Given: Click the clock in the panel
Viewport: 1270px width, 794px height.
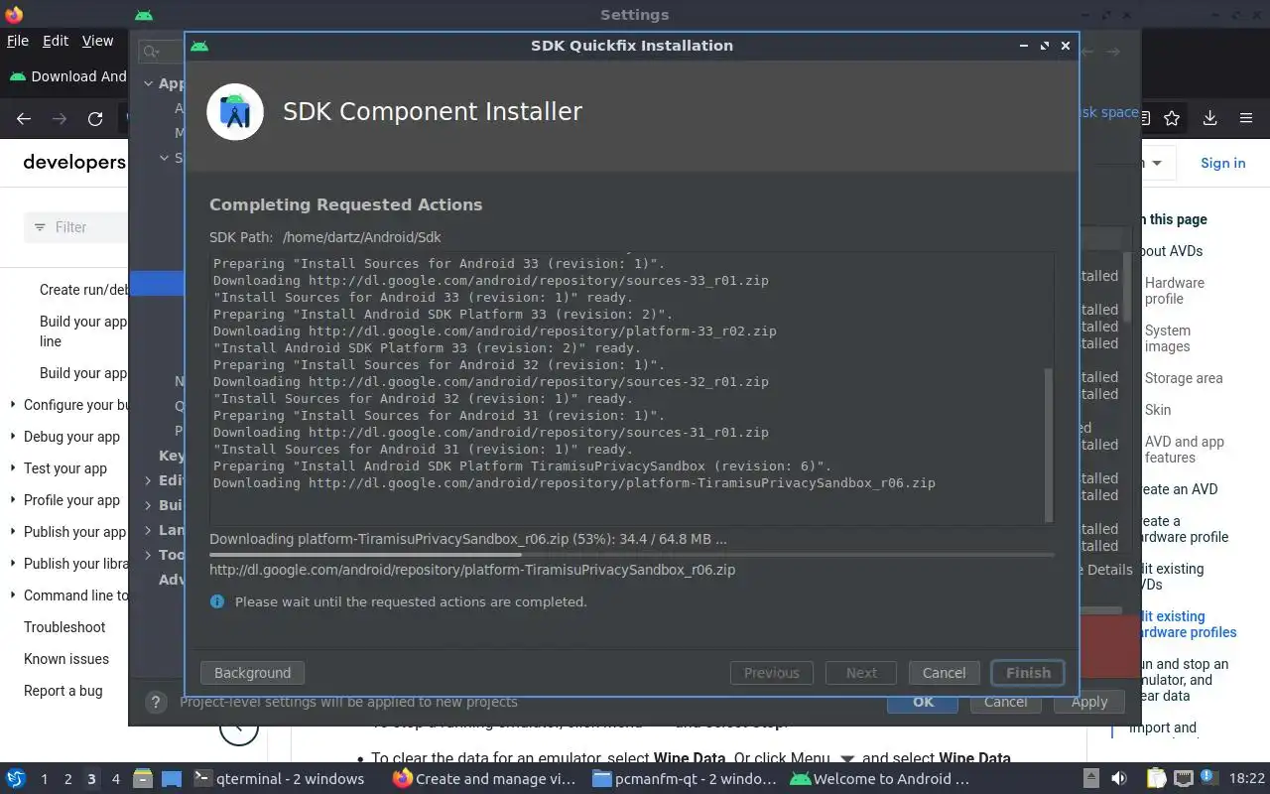Looking at the screenshot, I should point(1247,779).
